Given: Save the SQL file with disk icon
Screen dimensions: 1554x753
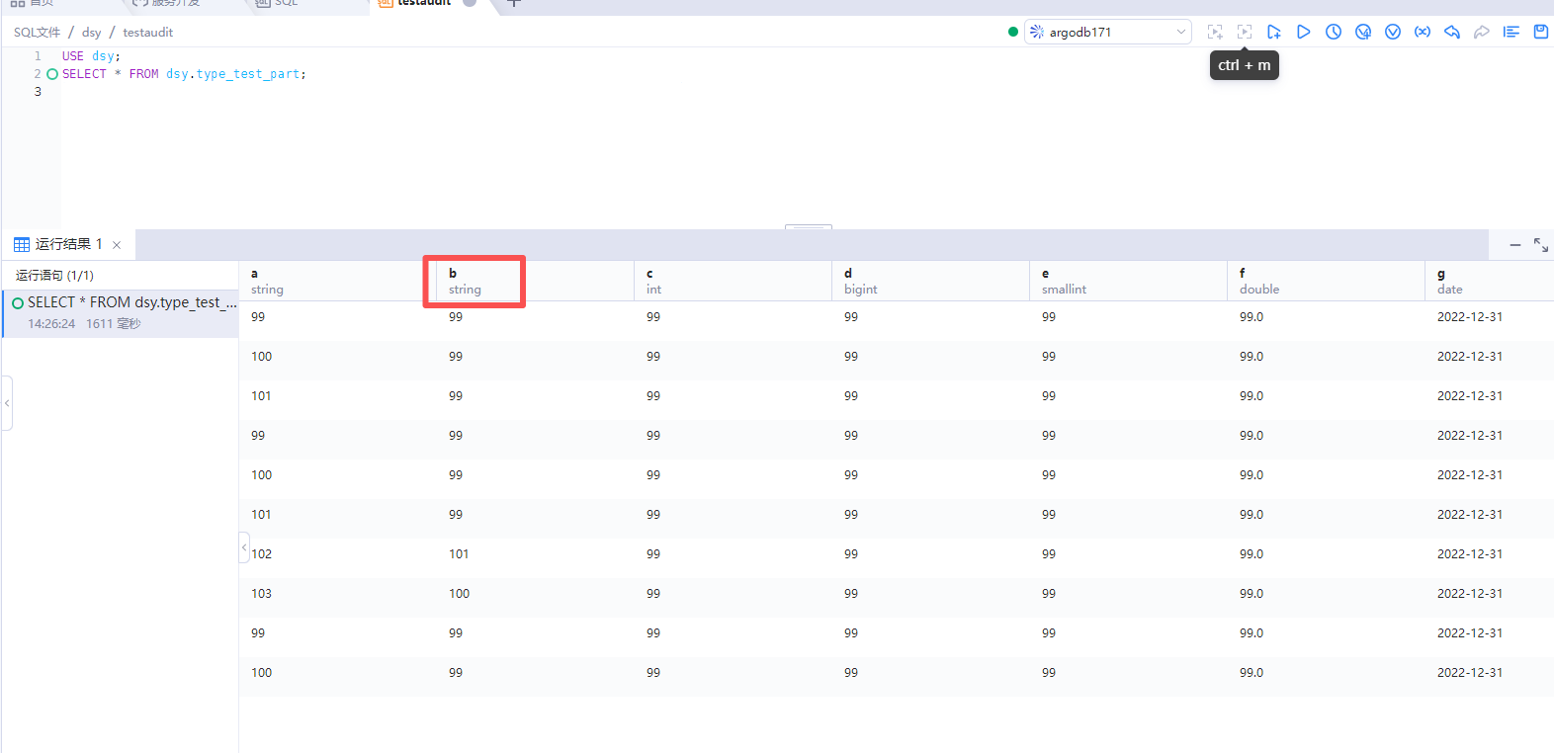Looking at the screenshot, I should pyautogui.click(x=1540, y=32).
